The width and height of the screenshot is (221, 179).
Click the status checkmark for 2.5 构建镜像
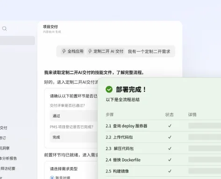click(x=170, y=171)
